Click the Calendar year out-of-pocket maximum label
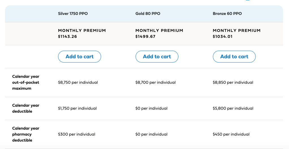Image resolution: width=289 pixels, height=149 pixels. [x=26, y=82]
